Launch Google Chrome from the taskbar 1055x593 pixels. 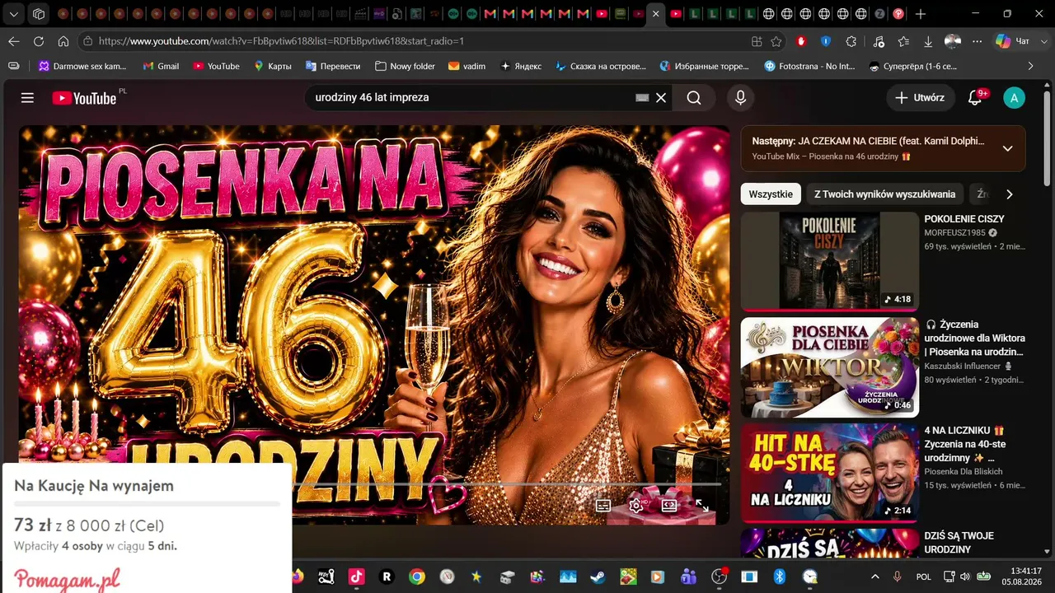tap(417, 577)
